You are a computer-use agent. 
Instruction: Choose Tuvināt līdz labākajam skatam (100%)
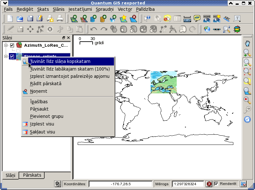pyautogui.click(x=68, y=69)
